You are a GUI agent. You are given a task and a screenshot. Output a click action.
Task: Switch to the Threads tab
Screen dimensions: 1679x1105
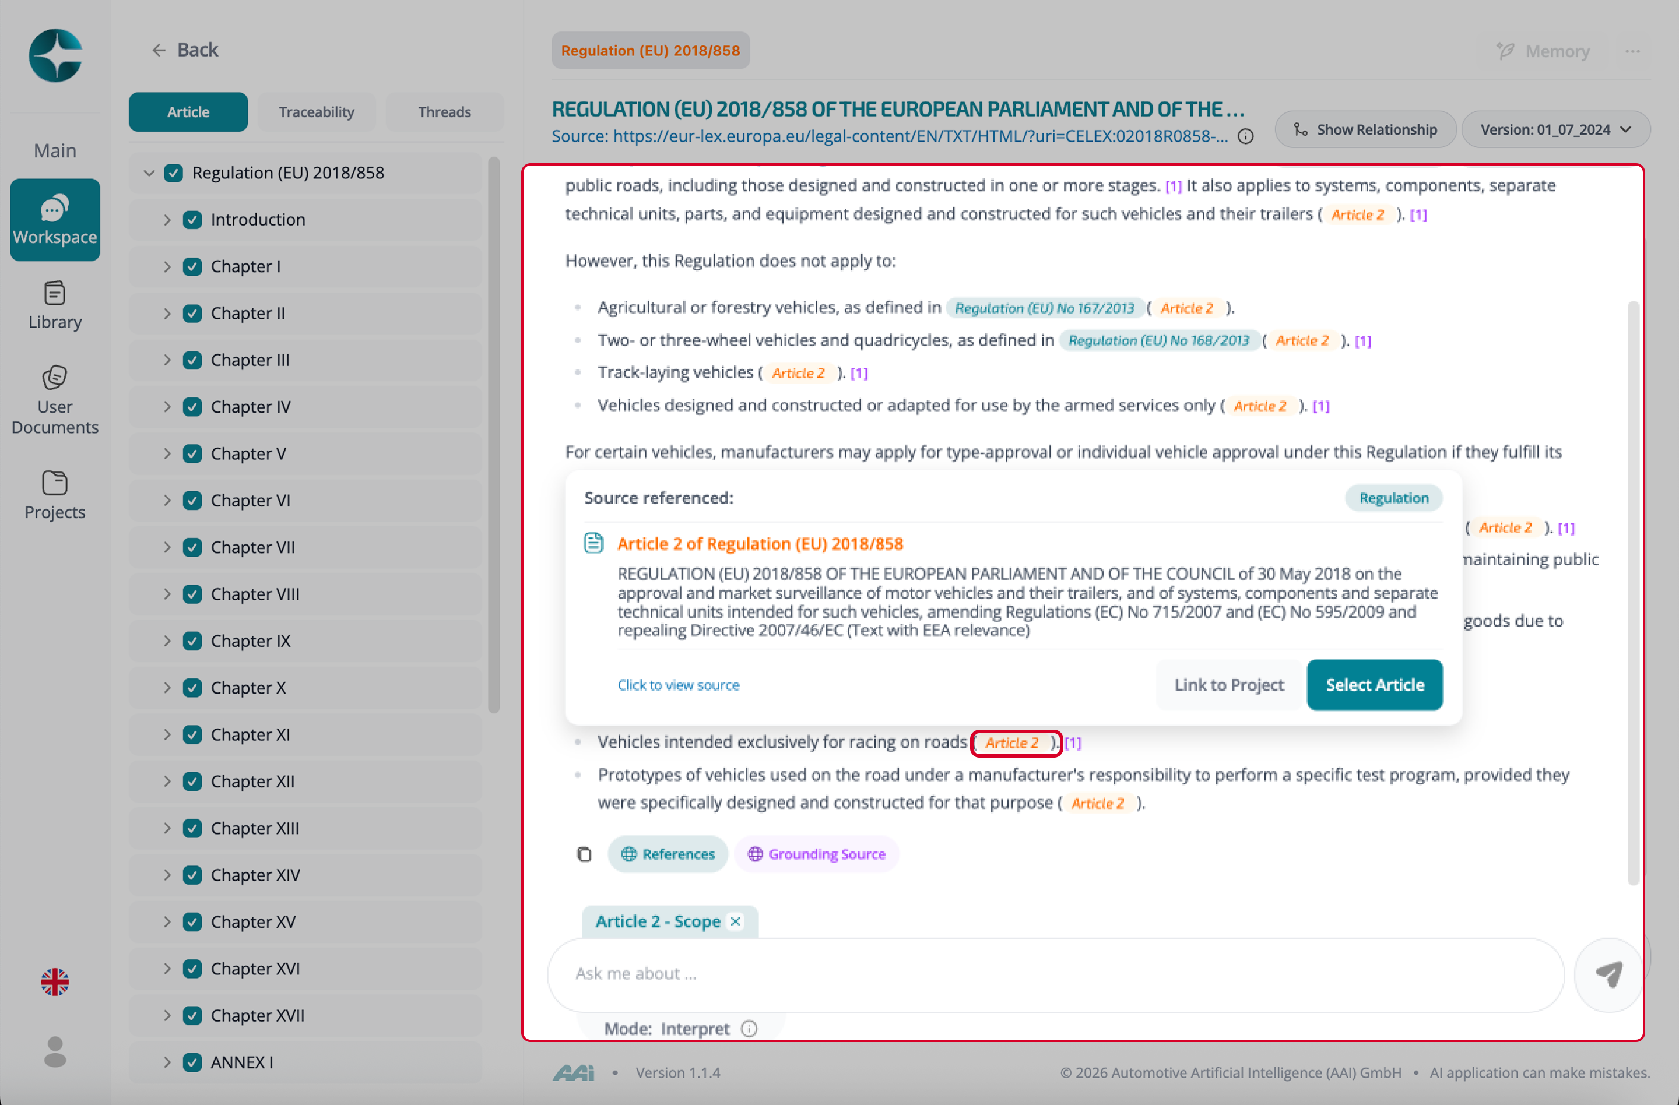pyautogui.click(x=444, y=112)
